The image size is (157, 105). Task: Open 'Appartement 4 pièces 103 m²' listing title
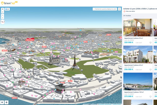(x=134, y=92)
